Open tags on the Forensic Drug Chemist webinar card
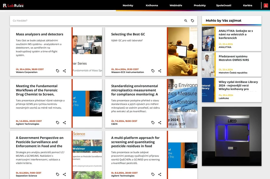The image size is (270, 179). tap(58, 123)
